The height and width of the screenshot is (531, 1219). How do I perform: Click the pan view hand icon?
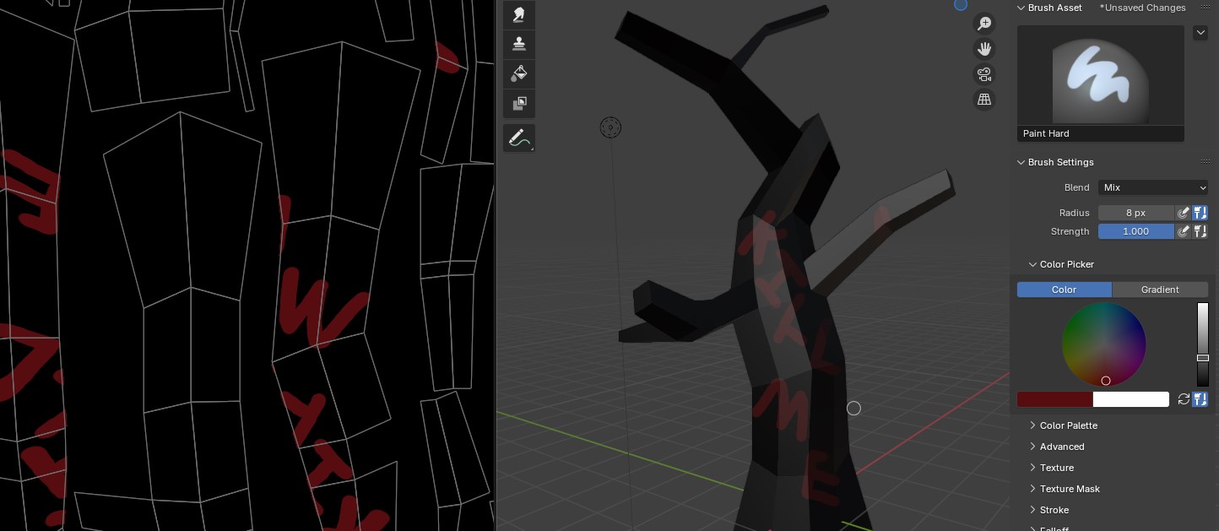(x=983, y=49)
